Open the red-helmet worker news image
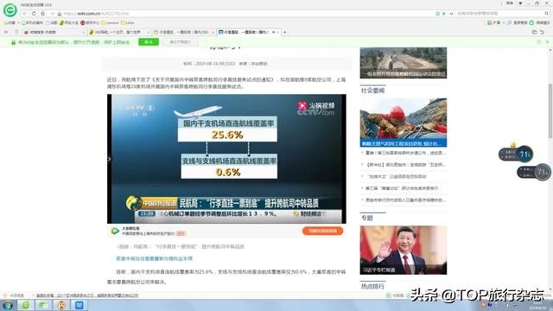This screenshot has height=311, width=553. tap(404, 123)
